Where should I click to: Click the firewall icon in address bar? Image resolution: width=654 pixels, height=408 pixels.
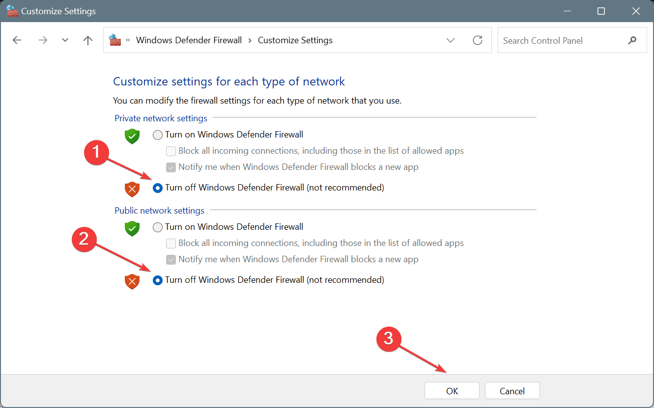coord(115,40)
